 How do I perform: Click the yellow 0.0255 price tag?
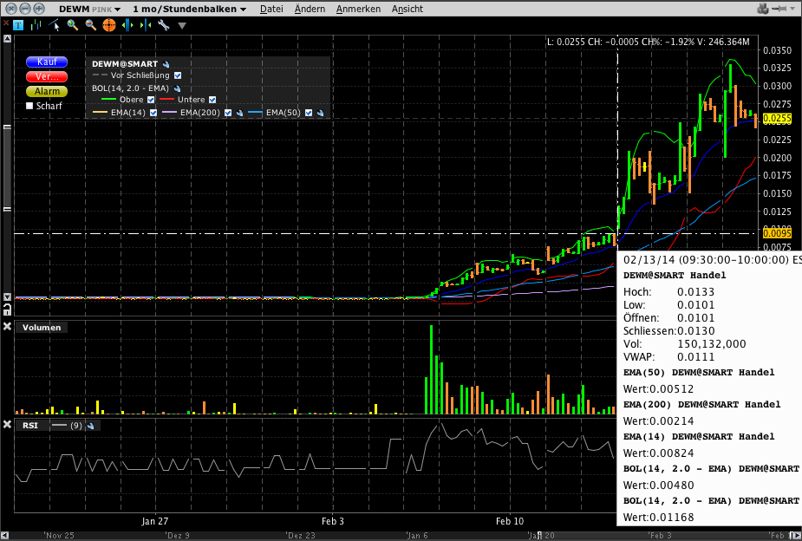[x=777, y=119]
